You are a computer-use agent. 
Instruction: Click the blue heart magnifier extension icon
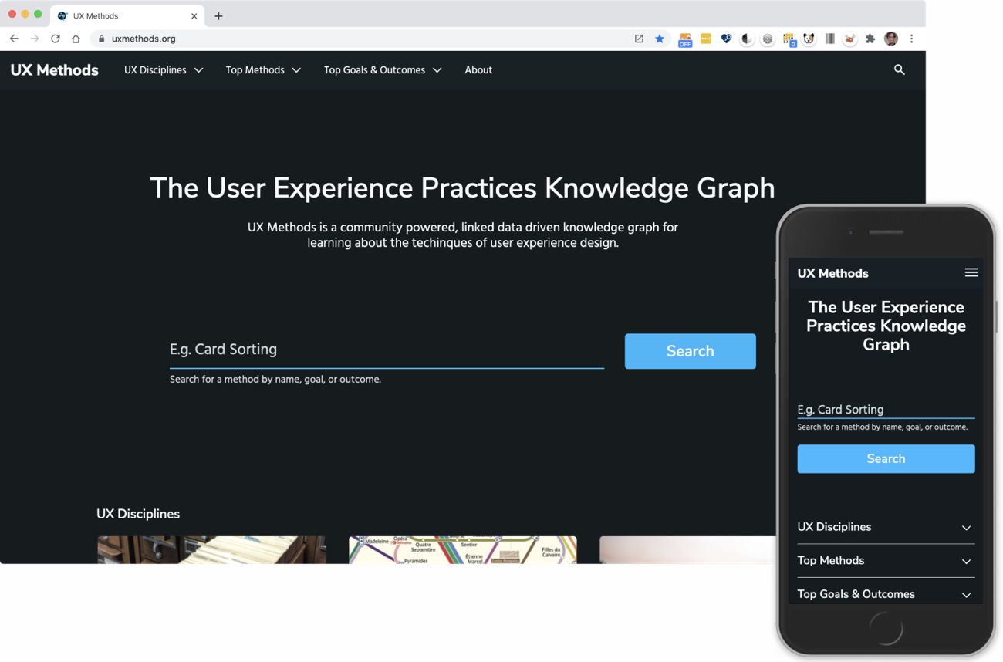coord(726,39)
